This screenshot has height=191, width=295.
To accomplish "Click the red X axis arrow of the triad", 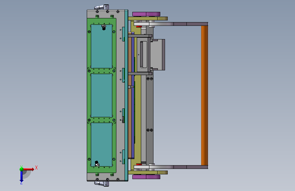I will click(29, 169).
